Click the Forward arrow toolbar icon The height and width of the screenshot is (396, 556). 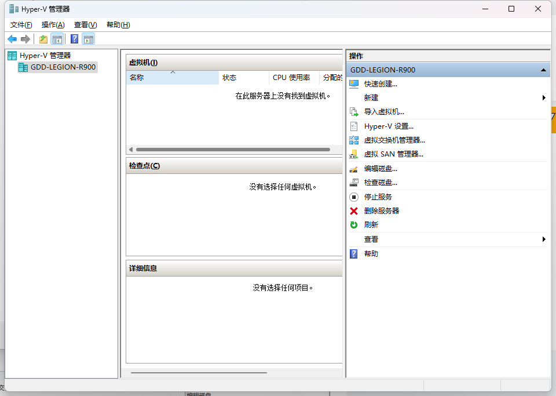(x=25, y=39)
